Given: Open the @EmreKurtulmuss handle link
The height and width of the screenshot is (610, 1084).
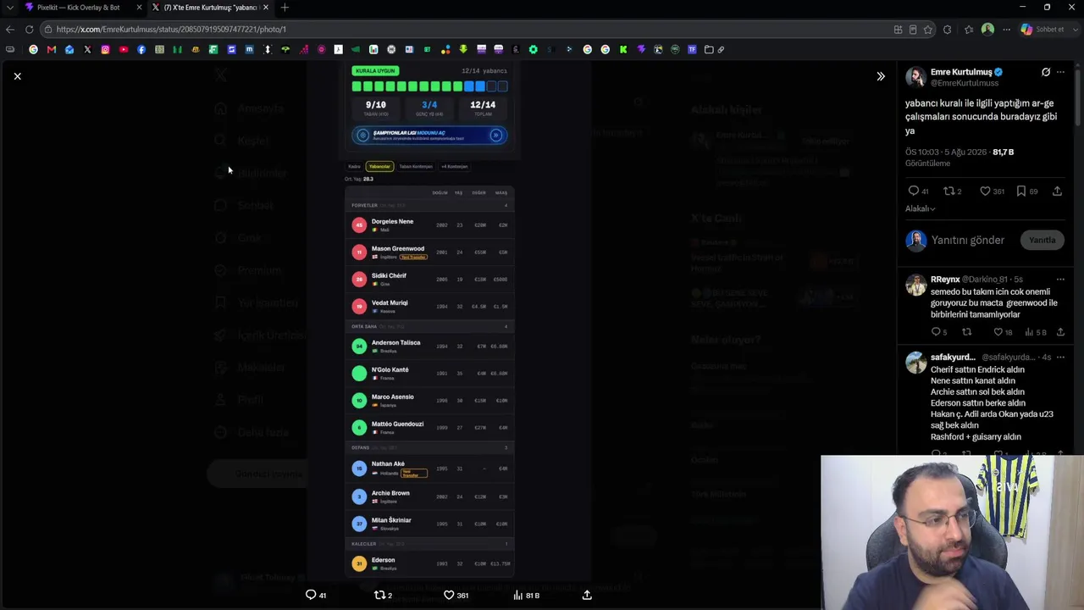Looking at the screenshot, I should pos(965,83).
